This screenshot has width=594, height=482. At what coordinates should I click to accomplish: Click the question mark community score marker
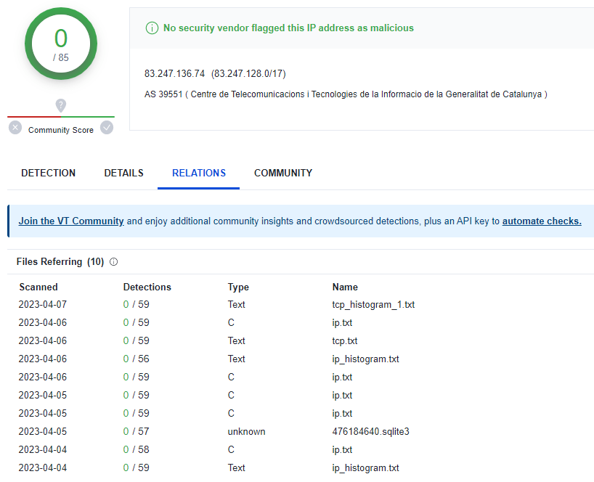click(61, 105)
